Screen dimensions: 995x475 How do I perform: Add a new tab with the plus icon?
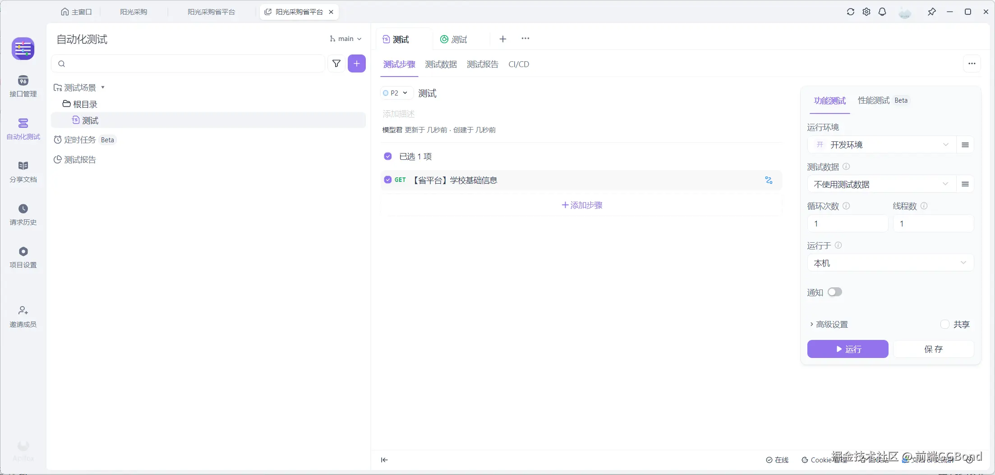pos(503,39)
